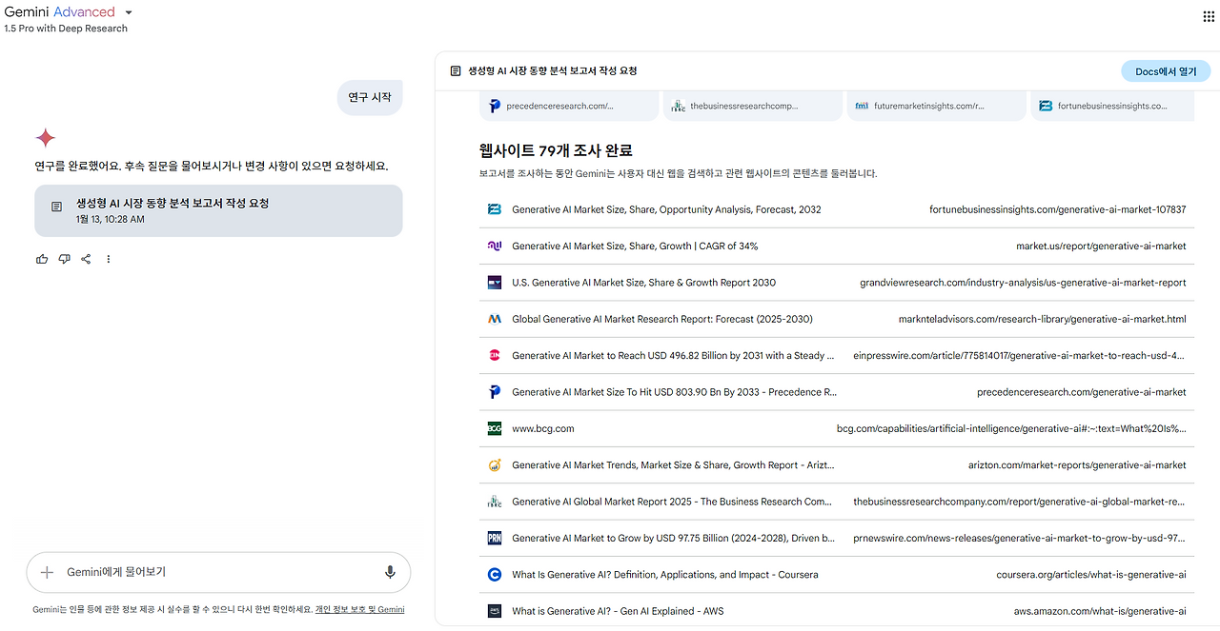Viewport: 1220px width, 631px height.
Task: Open PR Newswire USD 97.75 Billion row
Action: (836, 538)
